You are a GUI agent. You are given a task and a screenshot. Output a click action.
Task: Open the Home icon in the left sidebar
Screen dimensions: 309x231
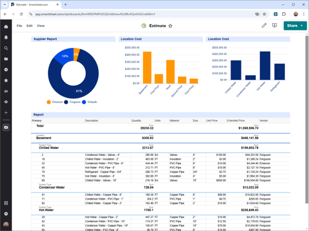pos(6,26)
